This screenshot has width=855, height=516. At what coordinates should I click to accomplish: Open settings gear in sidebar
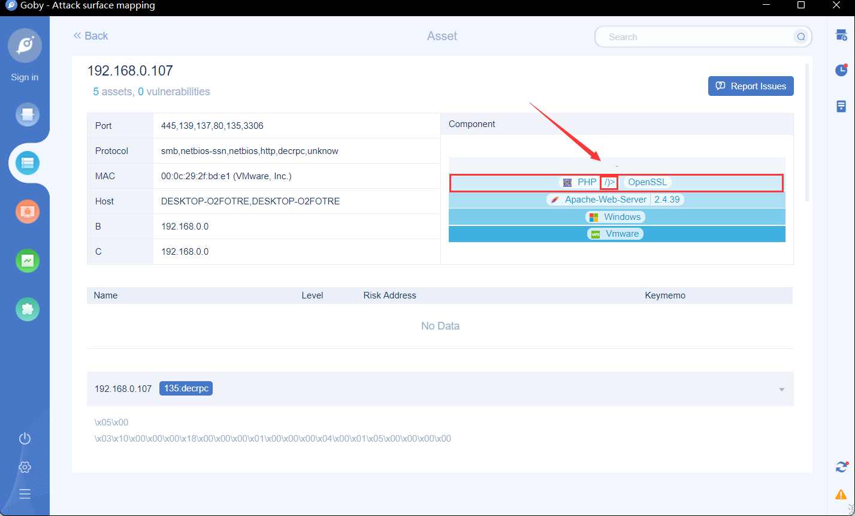25,467
